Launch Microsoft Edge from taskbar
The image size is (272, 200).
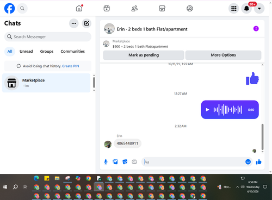pyautogui.click(x=36, y=178)
